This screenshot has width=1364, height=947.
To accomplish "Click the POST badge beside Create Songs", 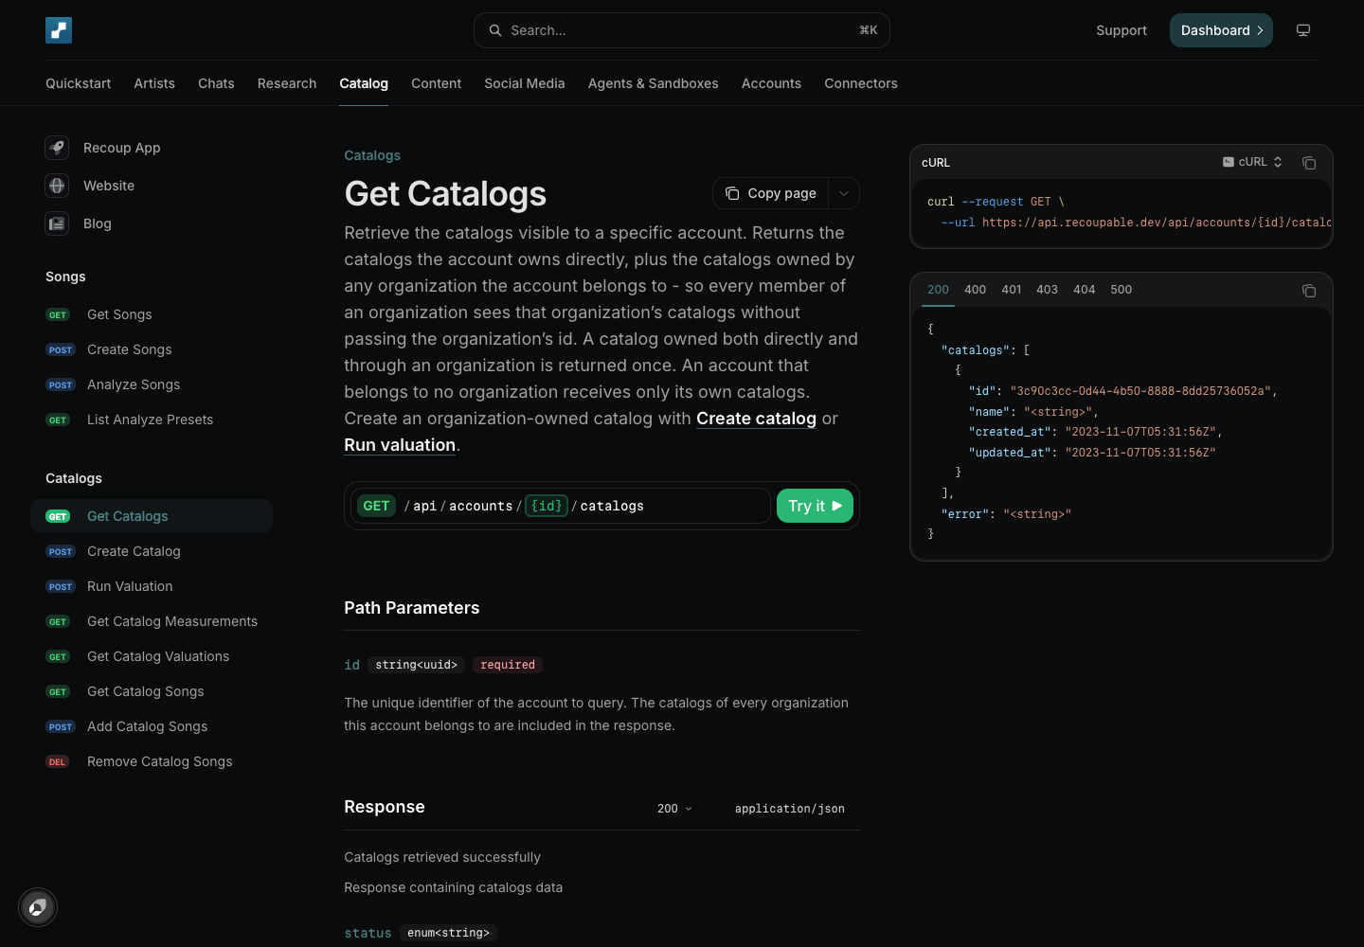I will point(61,350).
